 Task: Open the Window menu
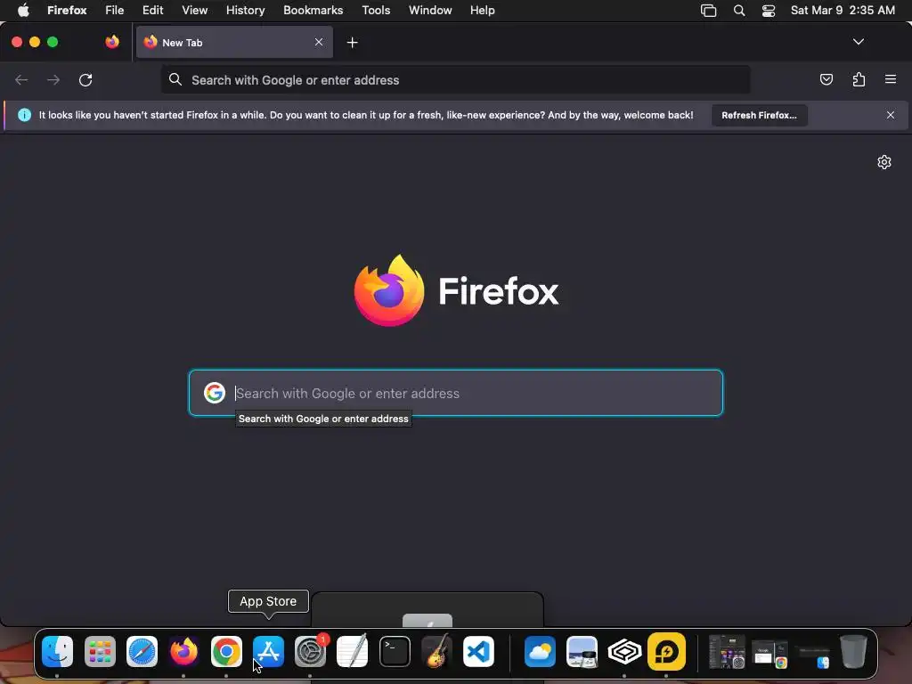click(430, 10)
